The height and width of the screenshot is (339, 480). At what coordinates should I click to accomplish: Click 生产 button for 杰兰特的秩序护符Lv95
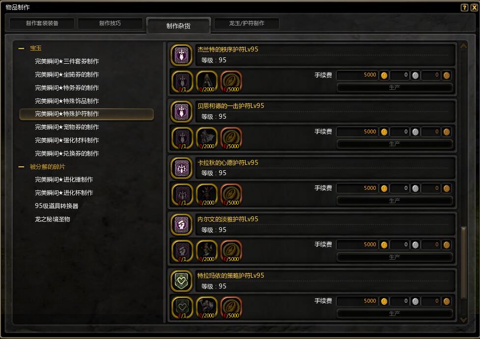[x=395, y=87]
